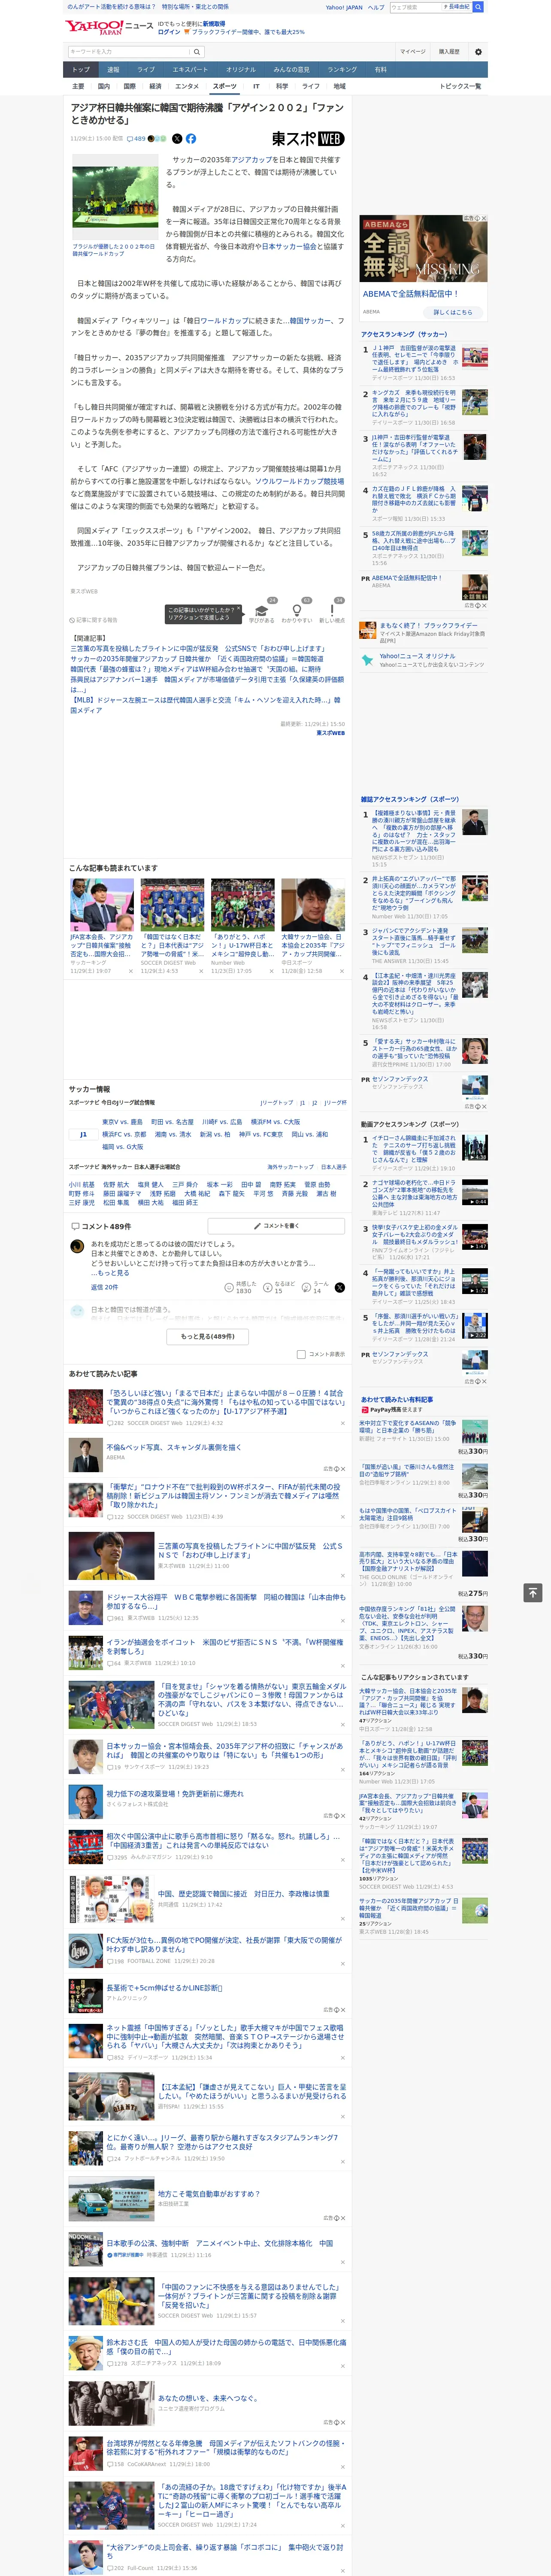Click the search magnifier next to keyword field
Screen dimensions: 551x2576
click(197, 51)
